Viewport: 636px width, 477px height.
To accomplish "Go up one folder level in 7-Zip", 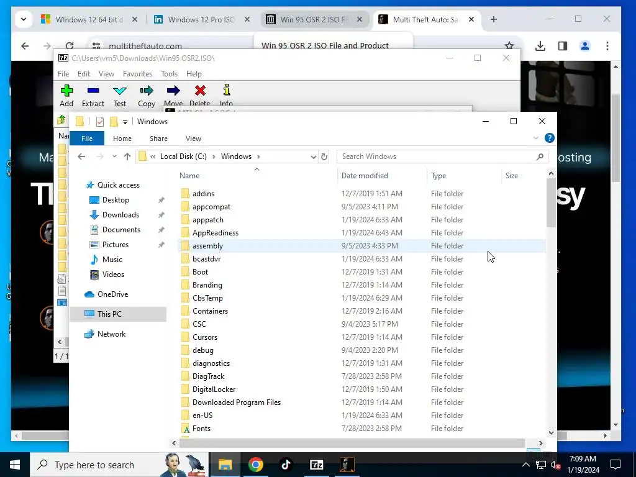I will (61, 120).
